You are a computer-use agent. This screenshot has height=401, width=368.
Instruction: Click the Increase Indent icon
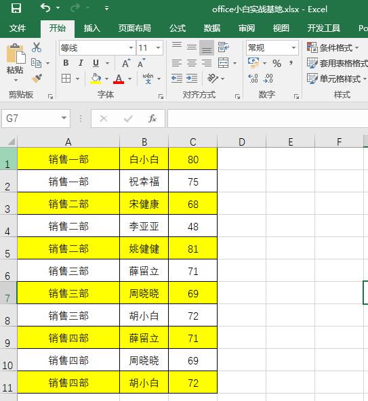click(192, 79)
